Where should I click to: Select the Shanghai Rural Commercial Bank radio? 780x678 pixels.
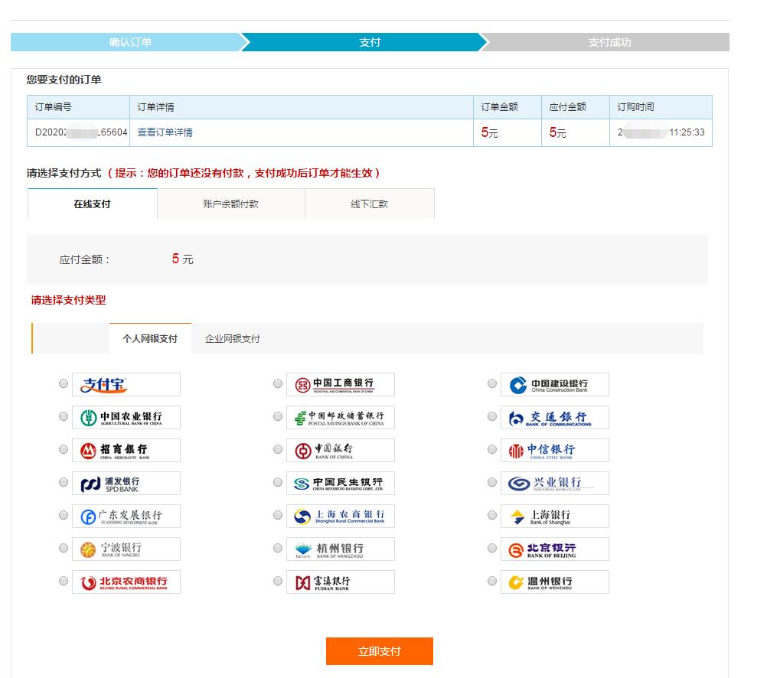point(278,515)
